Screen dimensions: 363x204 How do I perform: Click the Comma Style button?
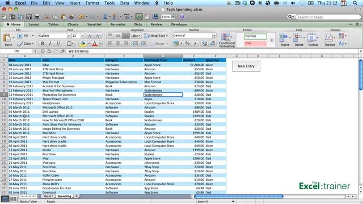coord(195,44)
